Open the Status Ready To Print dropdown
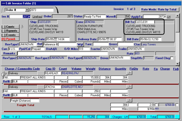Viewport: 182px width, 121px height. pos(94,16)
